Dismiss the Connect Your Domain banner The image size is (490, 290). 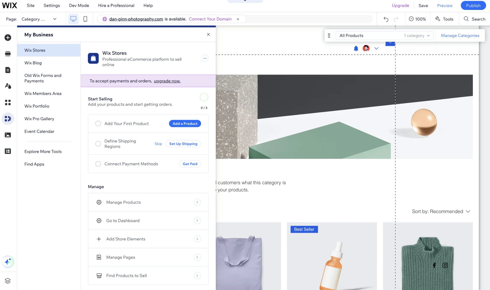point(238,19)
